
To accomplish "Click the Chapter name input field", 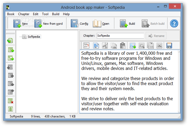I will point(120,36).
